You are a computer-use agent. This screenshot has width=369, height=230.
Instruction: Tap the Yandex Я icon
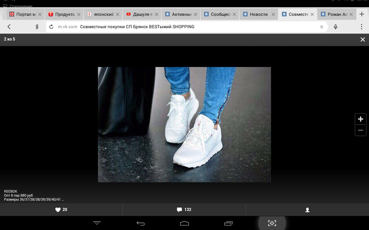pos(37,27)
